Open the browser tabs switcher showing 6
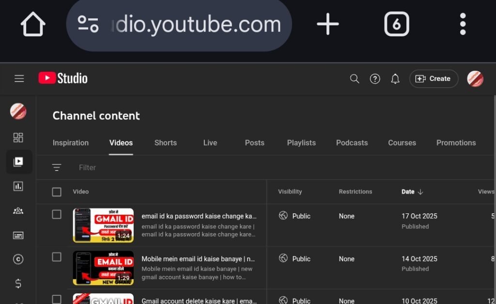 [x=397, y=23]
